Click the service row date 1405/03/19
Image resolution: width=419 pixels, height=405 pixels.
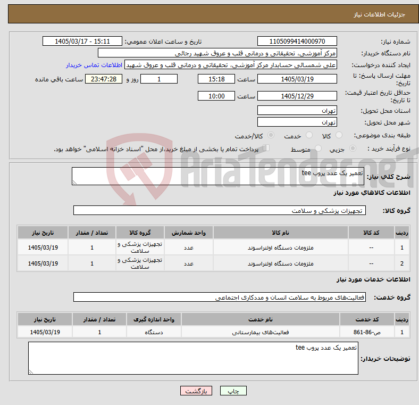coord(45,332)
